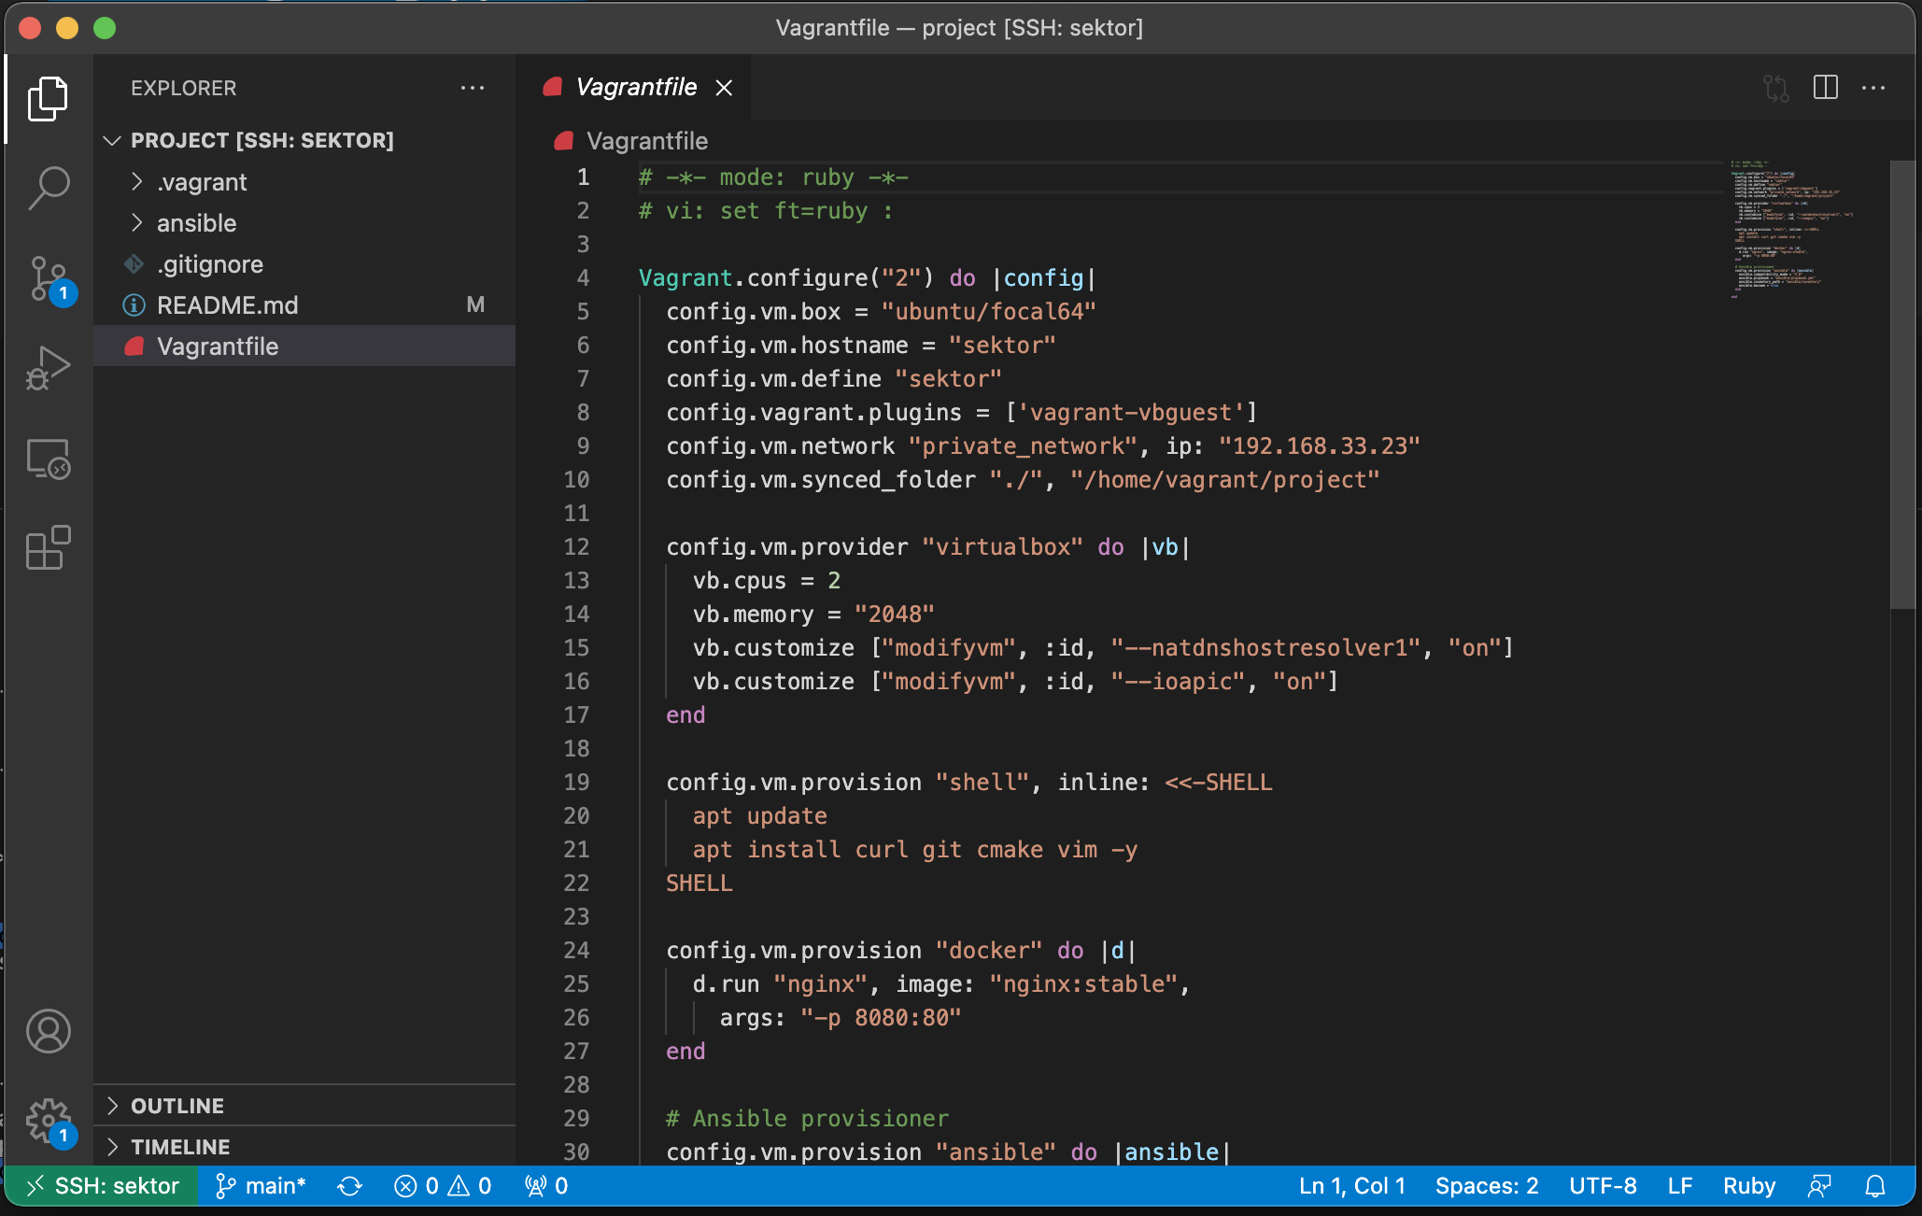Click on "192.168.33.23" IP string
Viewport: 1922px width, 1216px height.
point(1319,446)
